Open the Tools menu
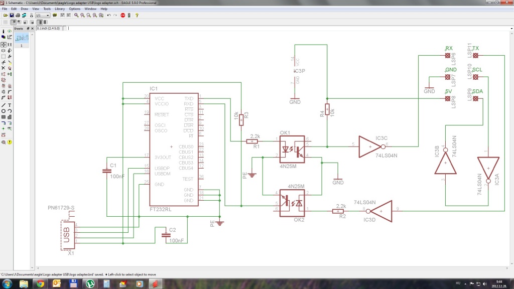The height and width of the screenshot is (289, 514). pyautogui.click(x=47, y=9)
